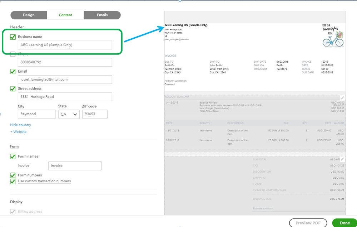Open the Emails tab

click(x=102, y=15)
